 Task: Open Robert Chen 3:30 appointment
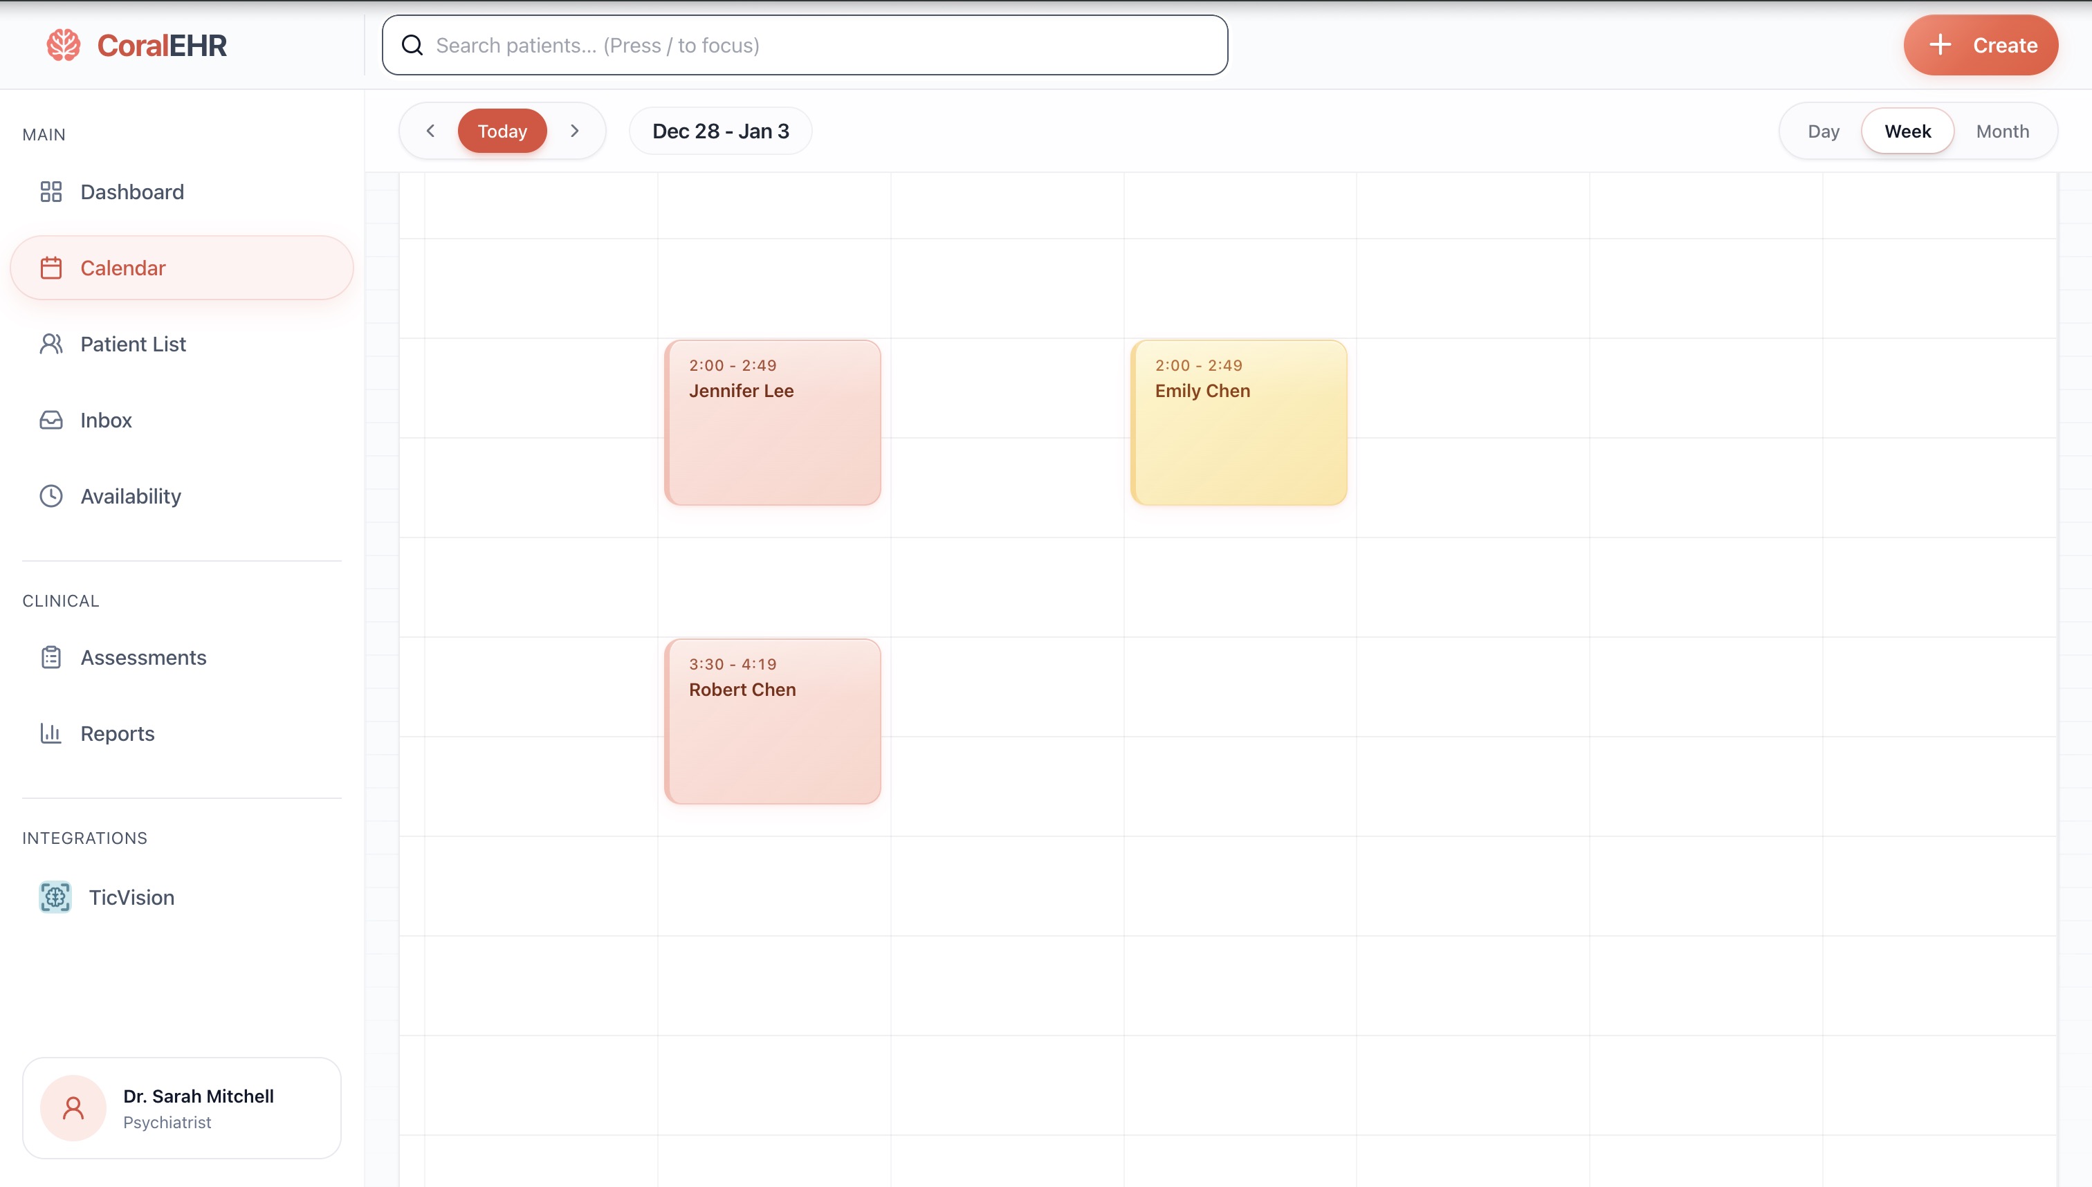(x=773, y=721)
